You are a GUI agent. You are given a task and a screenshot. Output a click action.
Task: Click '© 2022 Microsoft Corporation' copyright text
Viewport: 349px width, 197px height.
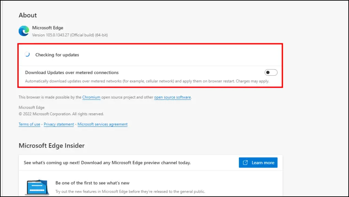[x=61, y=114]
